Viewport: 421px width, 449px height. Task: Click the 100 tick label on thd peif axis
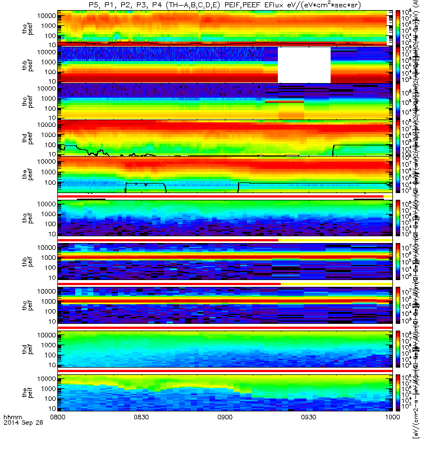pos(50,355)
